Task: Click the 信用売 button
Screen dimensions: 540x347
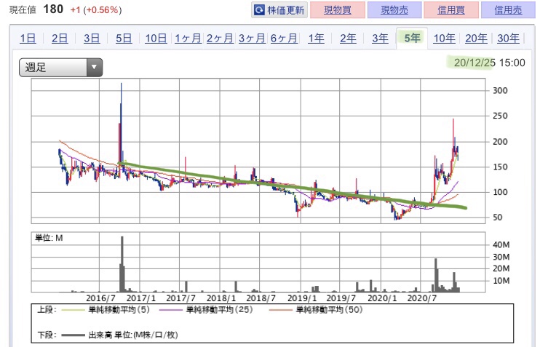Action: [x=508, y=10]
